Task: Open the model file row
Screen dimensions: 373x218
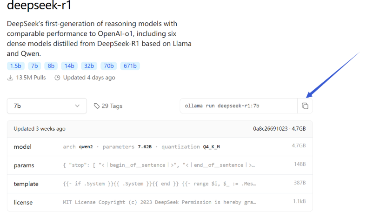Action: pyautogui.click(x=160, y=146)
